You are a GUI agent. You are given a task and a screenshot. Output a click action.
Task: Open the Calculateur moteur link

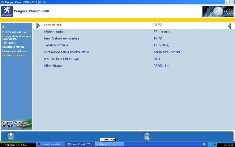click(x=13, y=47)
